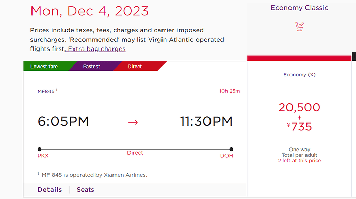
Task: Click the red bar under Economy Classic
Action: 299,58
